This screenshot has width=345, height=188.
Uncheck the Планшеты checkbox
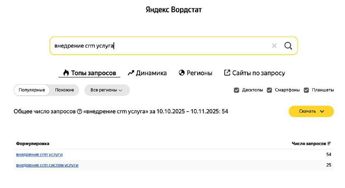[306, 90]
